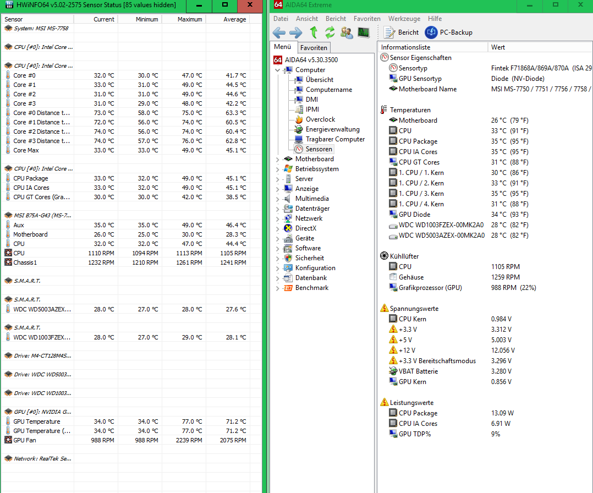Select Übersicht in the Computer tree
Screen dimensions: 593x493
pos(319,79)
